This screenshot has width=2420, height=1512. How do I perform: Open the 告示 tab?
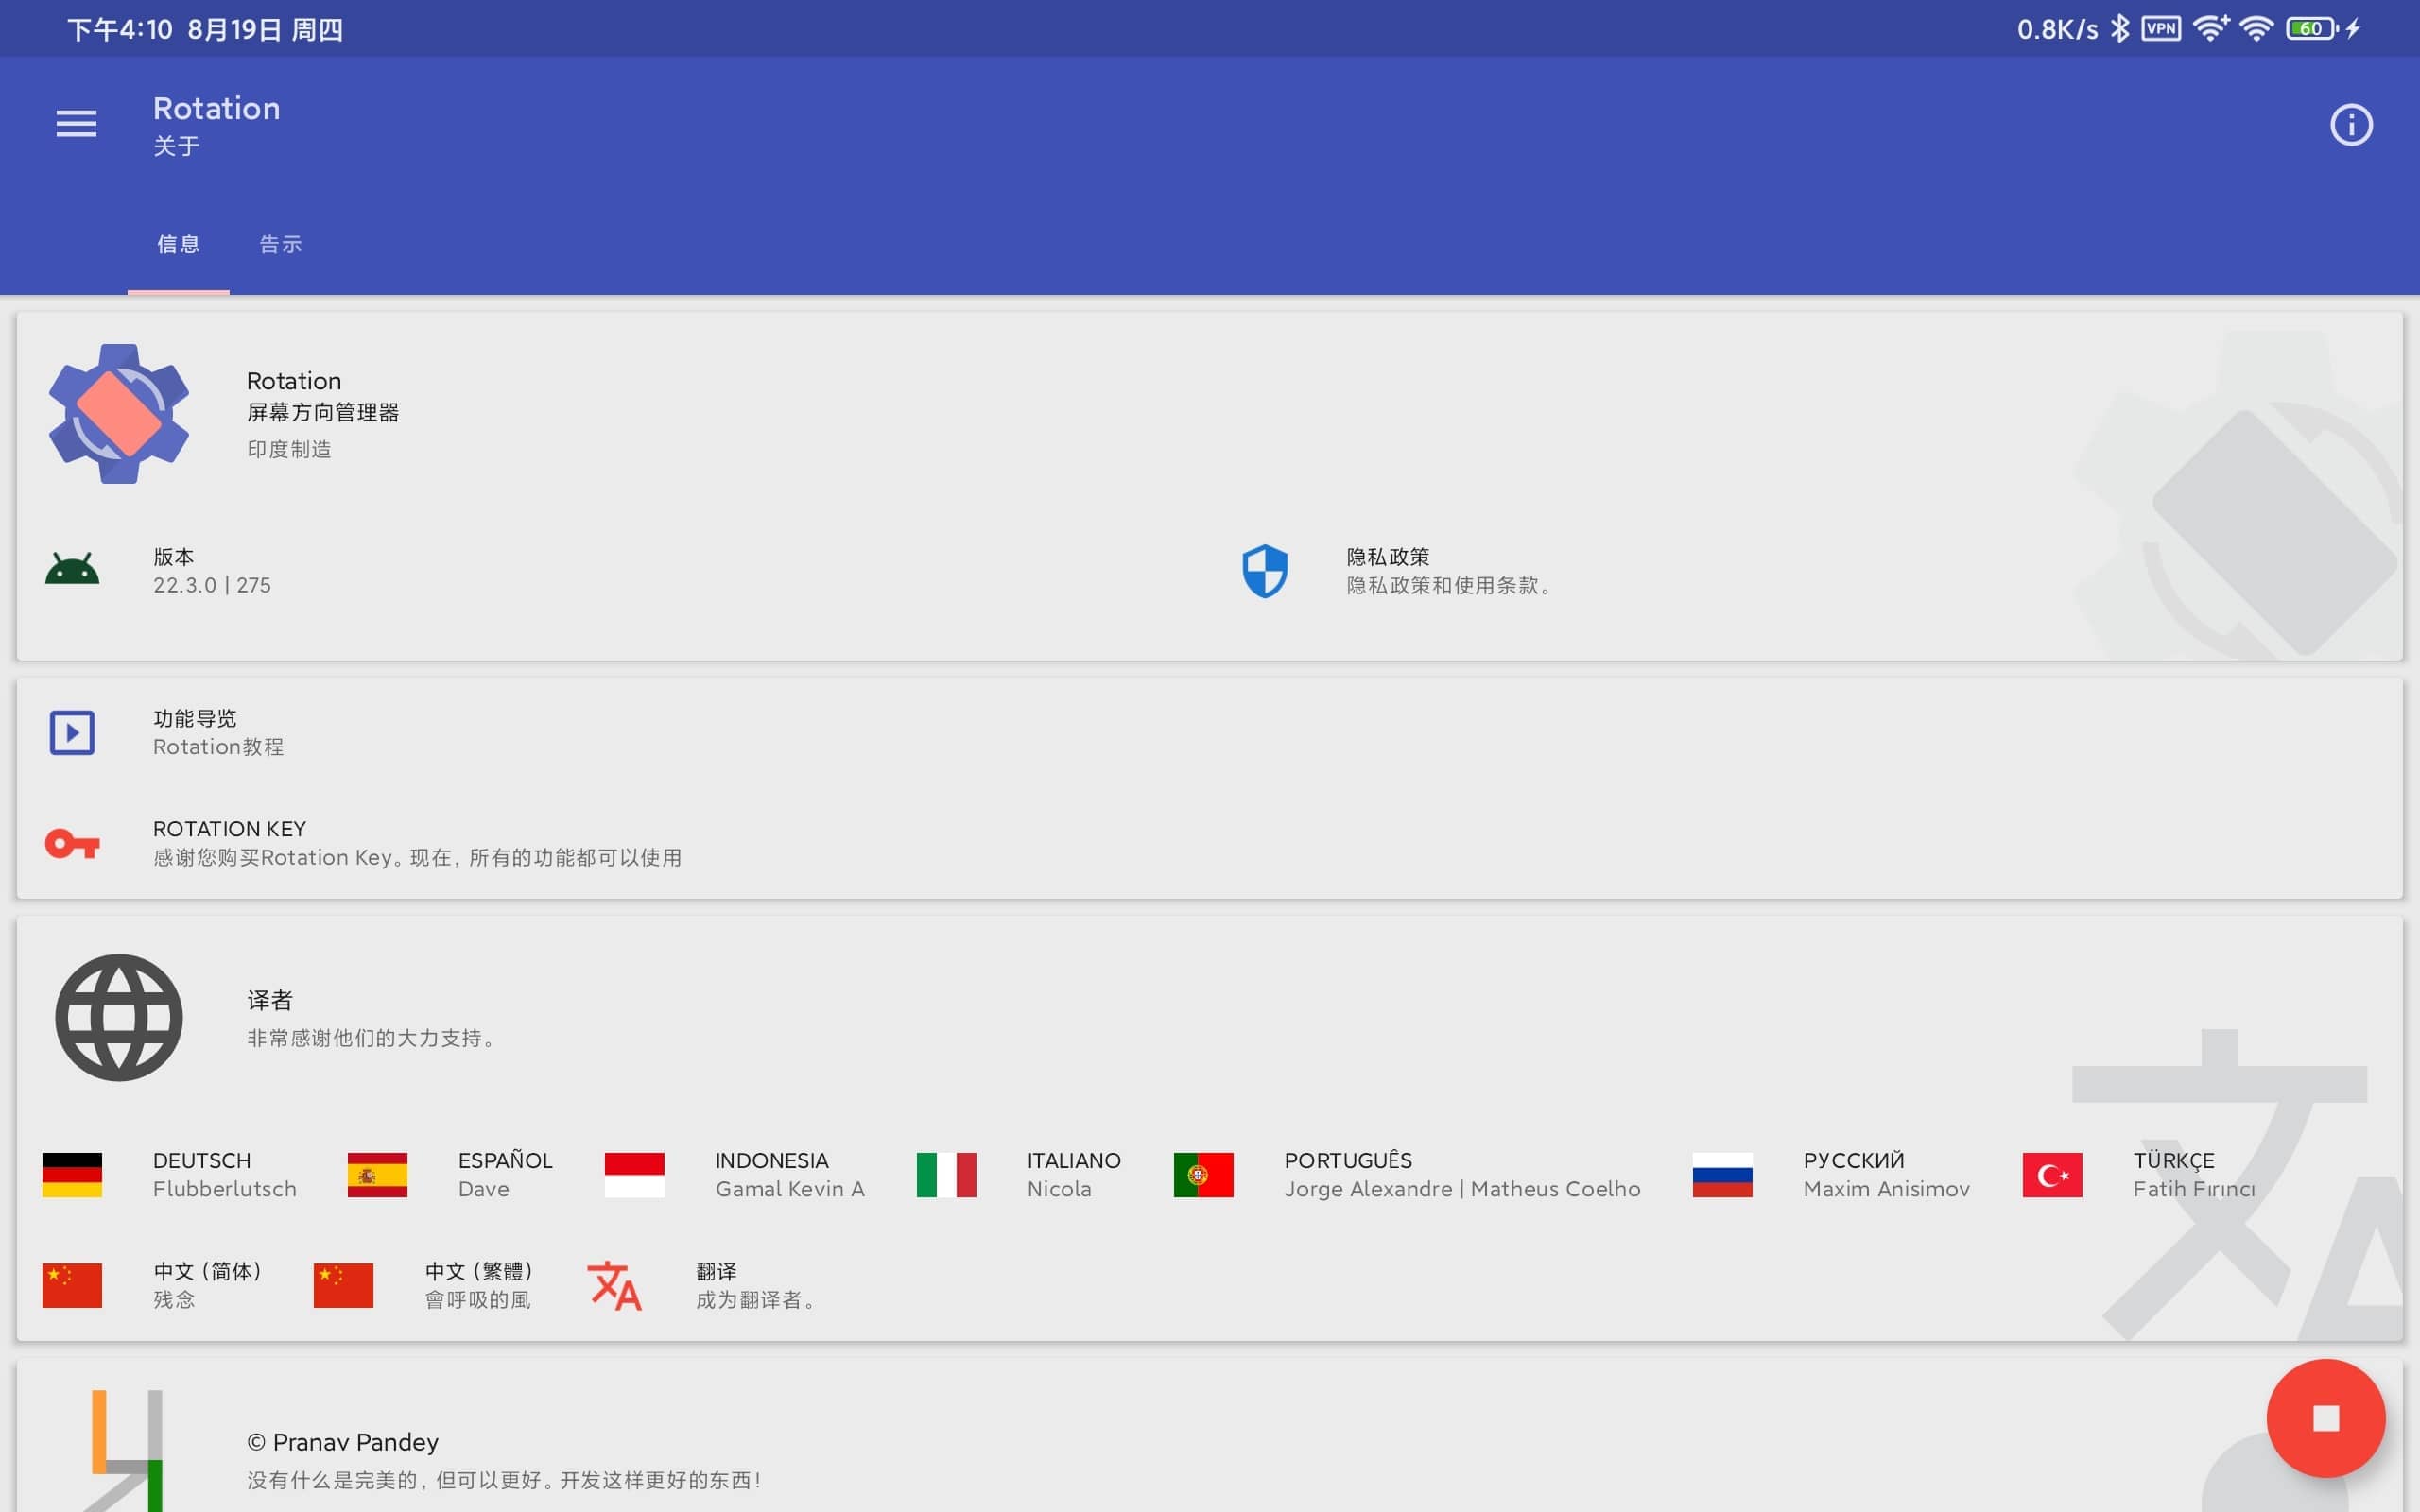coord(279,244)
